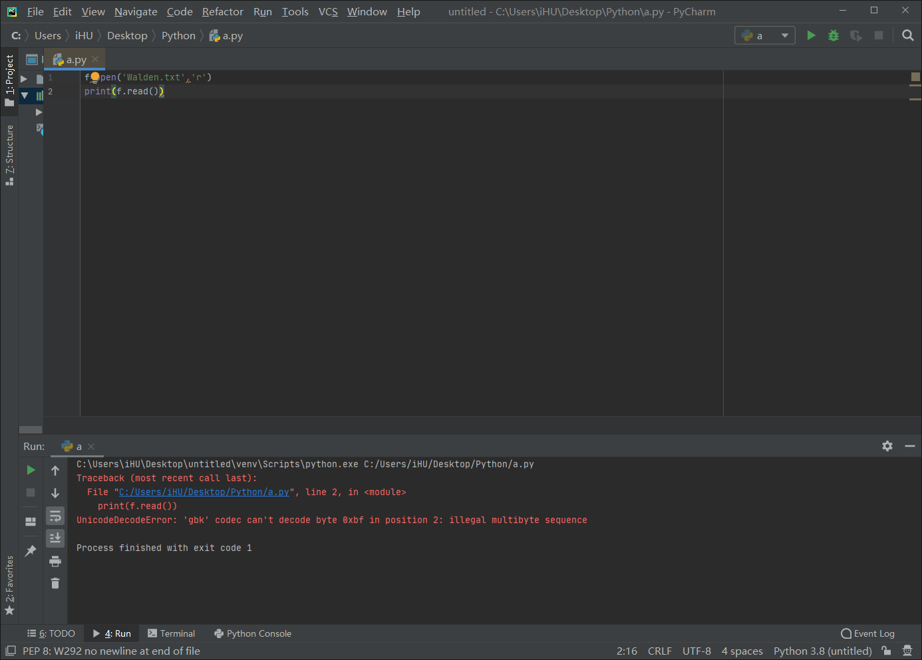The image size is (922, 660).
Task: Click the 4: Run tool window button
Action: 112,633
